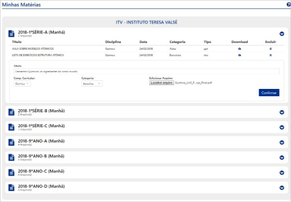
Task: Click the Data column header
Action: 143,42
